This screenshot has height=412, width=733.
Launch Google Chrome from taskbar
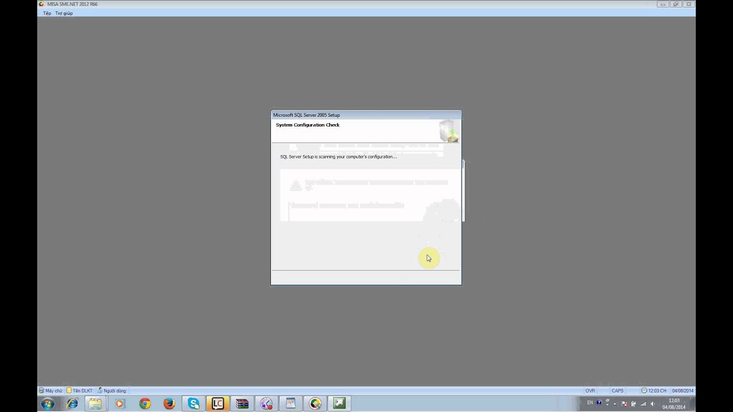point(145,403)
